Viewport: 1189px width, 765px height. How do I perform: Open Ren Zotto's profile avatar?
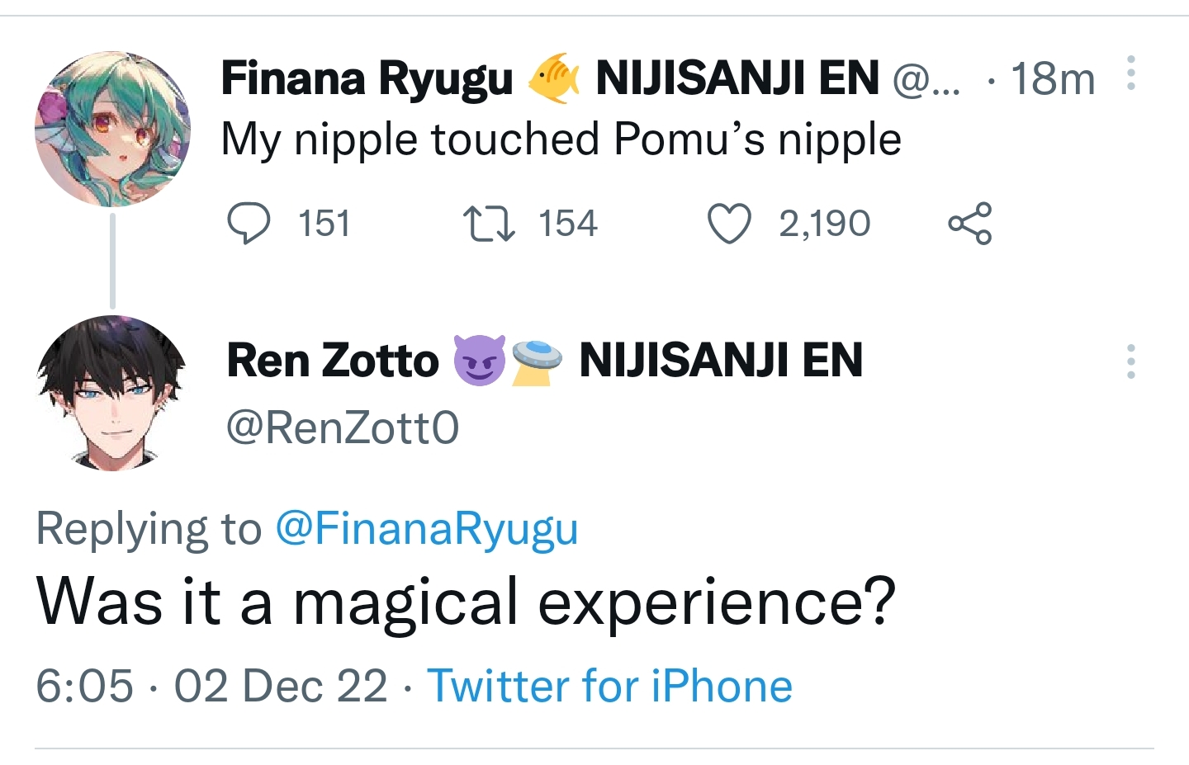[x=112, y=393]
